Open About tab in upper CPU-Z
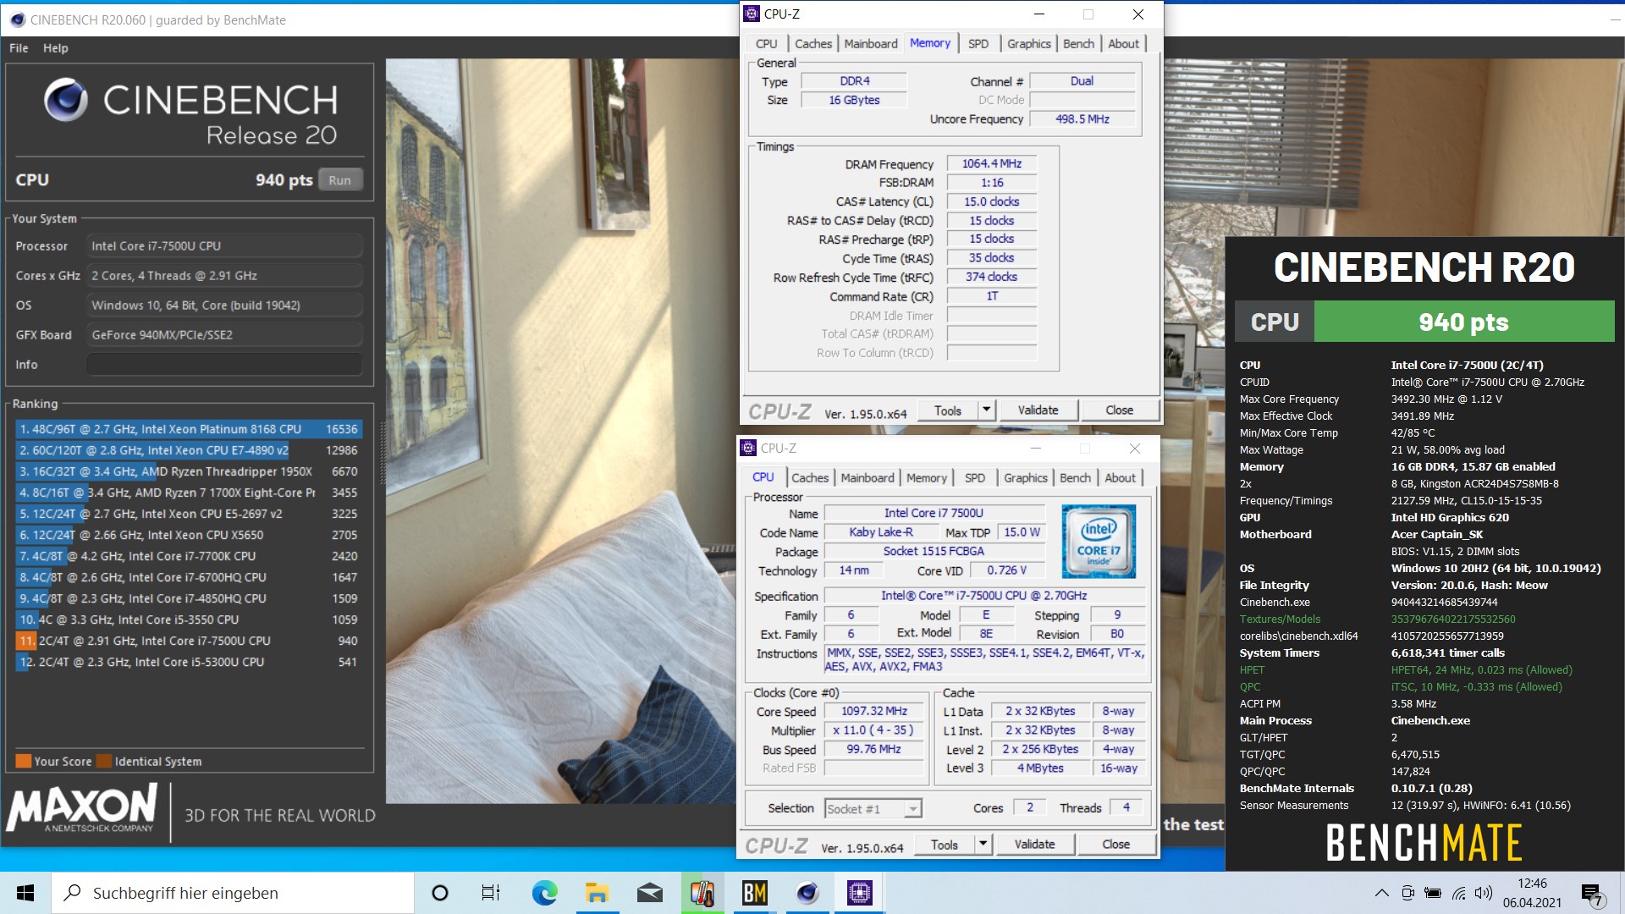The width and height of the screenshot is (1625, 914). [x=1124, y=44]
